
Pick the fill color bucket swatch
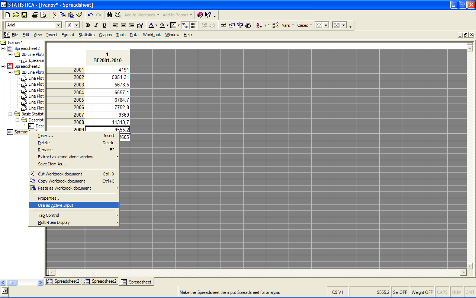pyautogui.click(x=162, y=25)
